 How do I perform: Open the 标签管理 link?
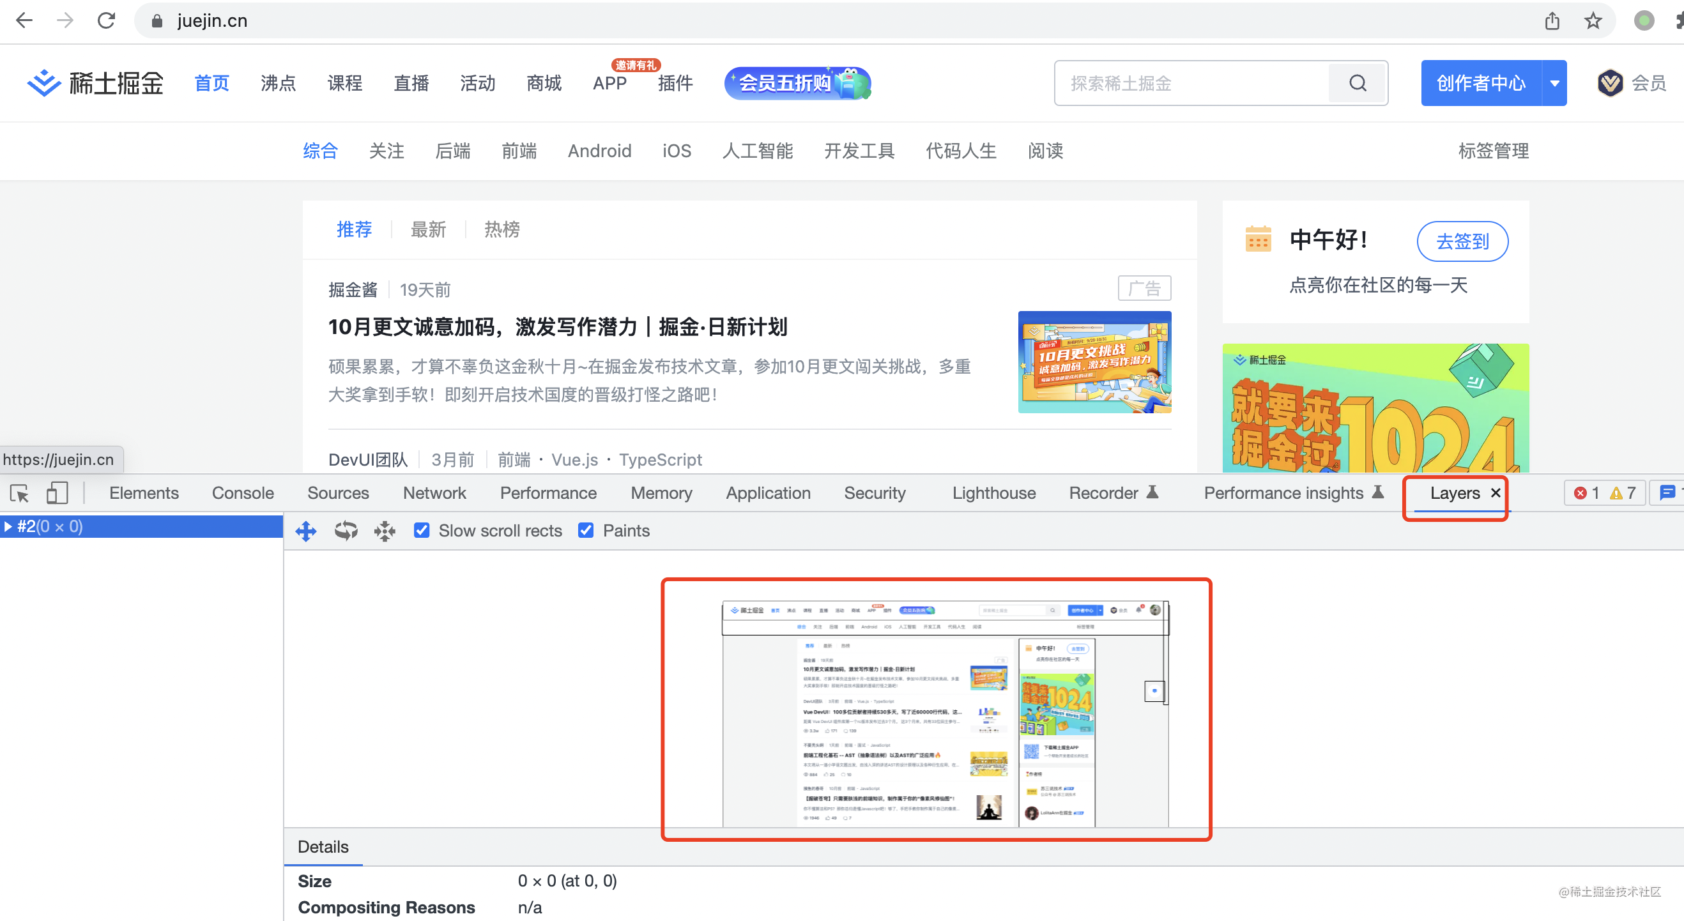pyautogui.click(x=1493, y=151)
